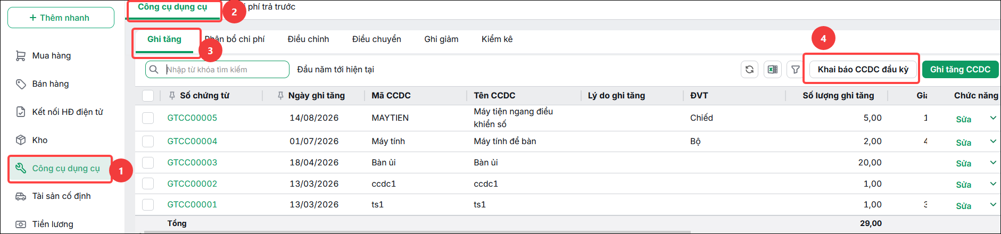Click the search magnifier icon
Image resolution: width=1001 pixels, height=234 pixels.
(154, 69)
